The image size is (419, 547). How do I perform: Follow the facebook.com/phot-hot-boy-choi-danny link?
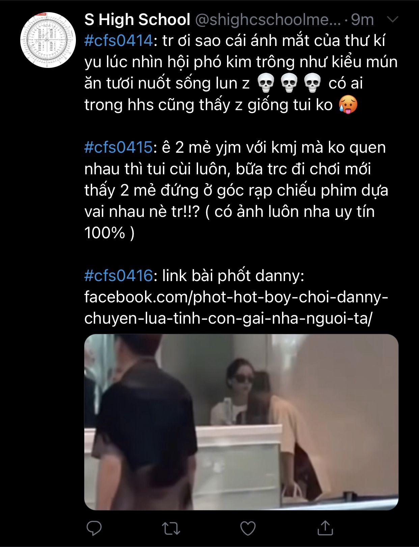236,307
